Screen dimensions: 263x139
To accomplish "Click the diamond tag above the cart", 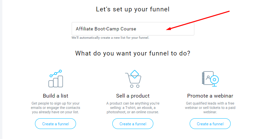I will click(x=134, y=74).
